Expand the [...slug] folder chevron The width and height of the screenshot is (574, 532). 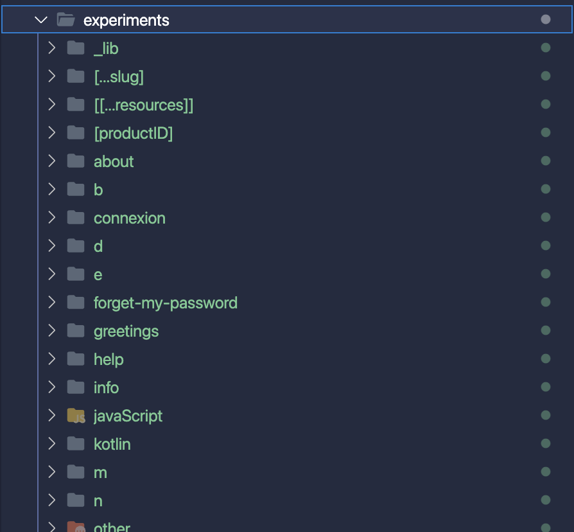click(52, 76)
